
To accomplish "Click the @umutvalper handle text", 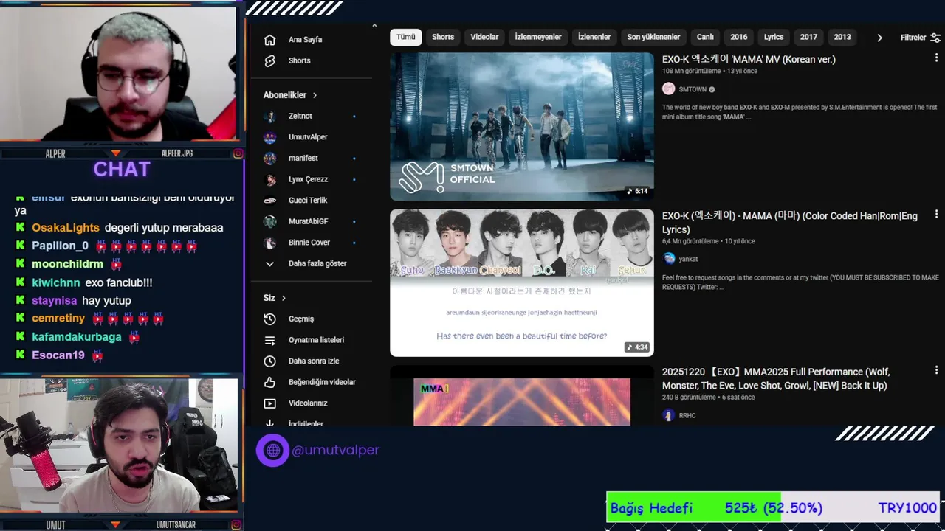I will coord(336,450).
